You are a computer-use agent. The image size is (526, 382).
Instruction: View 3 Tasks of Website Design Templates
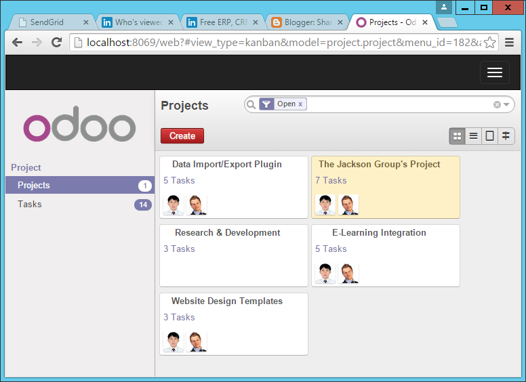click(x=179, y=317)
